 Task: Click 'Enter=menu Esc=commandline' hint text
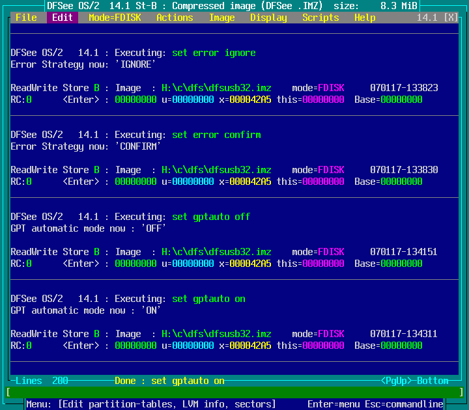(x=375, y=404)
